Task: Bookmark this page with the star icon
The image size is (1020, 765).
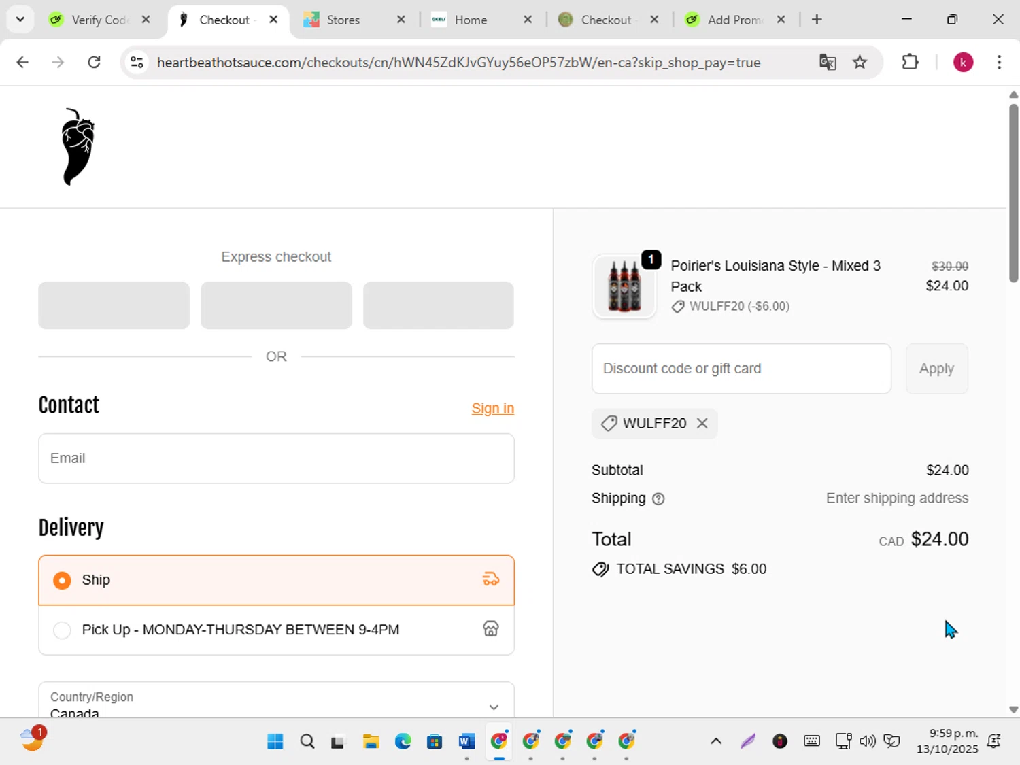Action: pyautogui.click(x=860, y=63)
